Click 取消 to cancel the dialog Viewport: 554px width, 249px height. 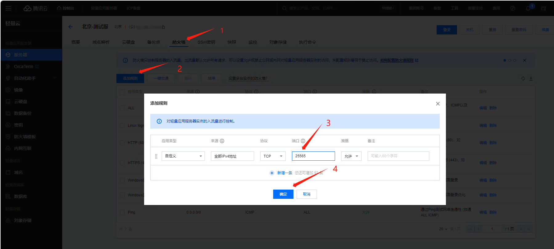307,194
